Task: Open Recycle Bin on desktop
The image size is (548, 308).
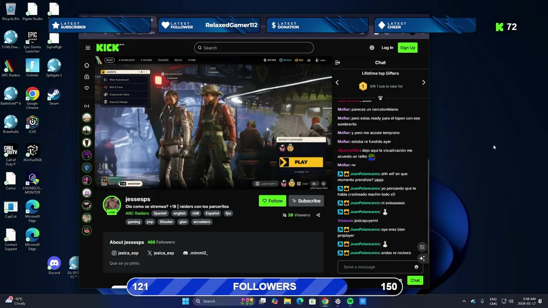Action: [x=11, y=12]
